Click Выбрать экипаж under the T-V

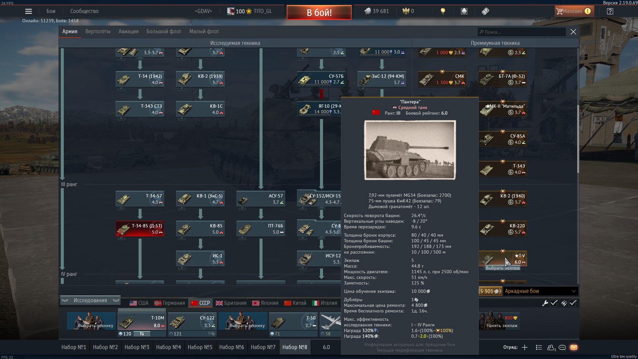coord(502,268)
